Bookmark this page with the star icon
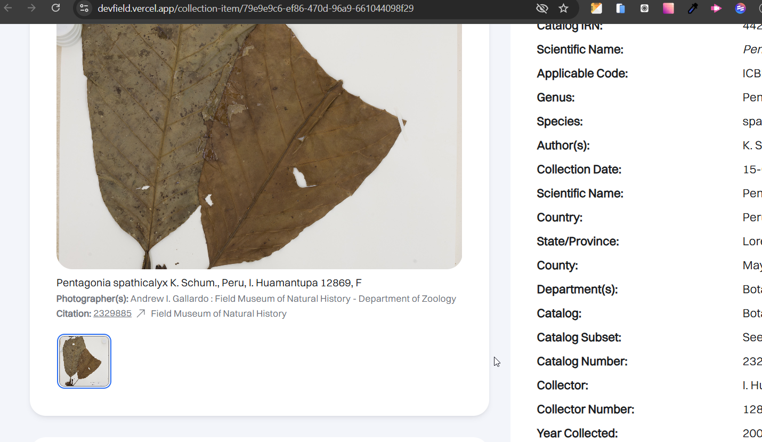 point(563,9)
